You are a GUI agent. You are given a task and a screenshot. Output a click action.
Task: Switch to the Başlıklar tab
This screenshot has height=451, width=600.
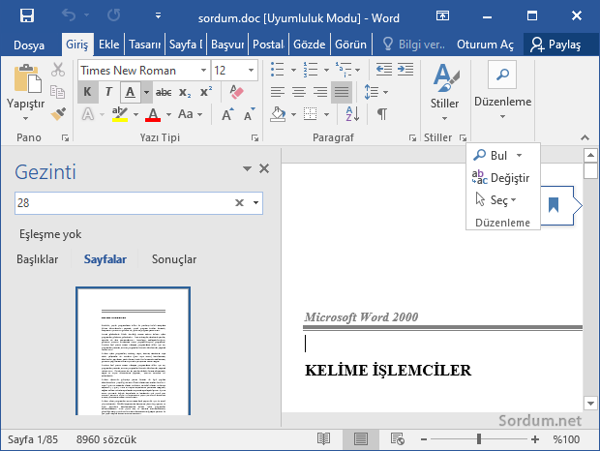[37, 259]
